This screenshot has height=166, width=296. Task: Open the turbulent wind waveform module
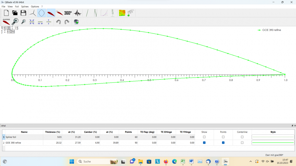point(78,13)
